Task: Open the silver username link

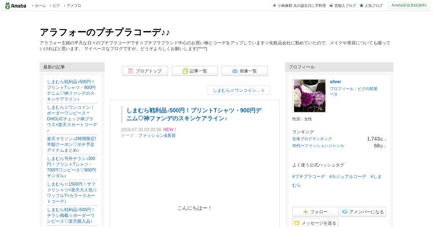Action: click(x=335, y=82)
